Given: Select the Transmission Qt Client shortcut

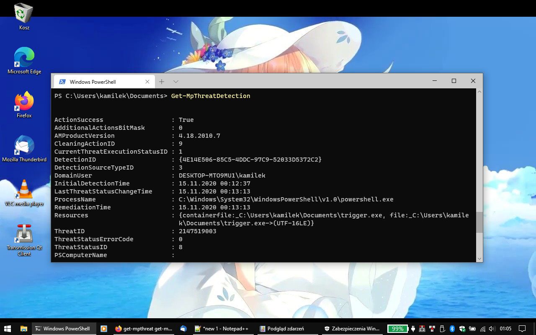Looking at the screenshot, I should pos(24,240).
